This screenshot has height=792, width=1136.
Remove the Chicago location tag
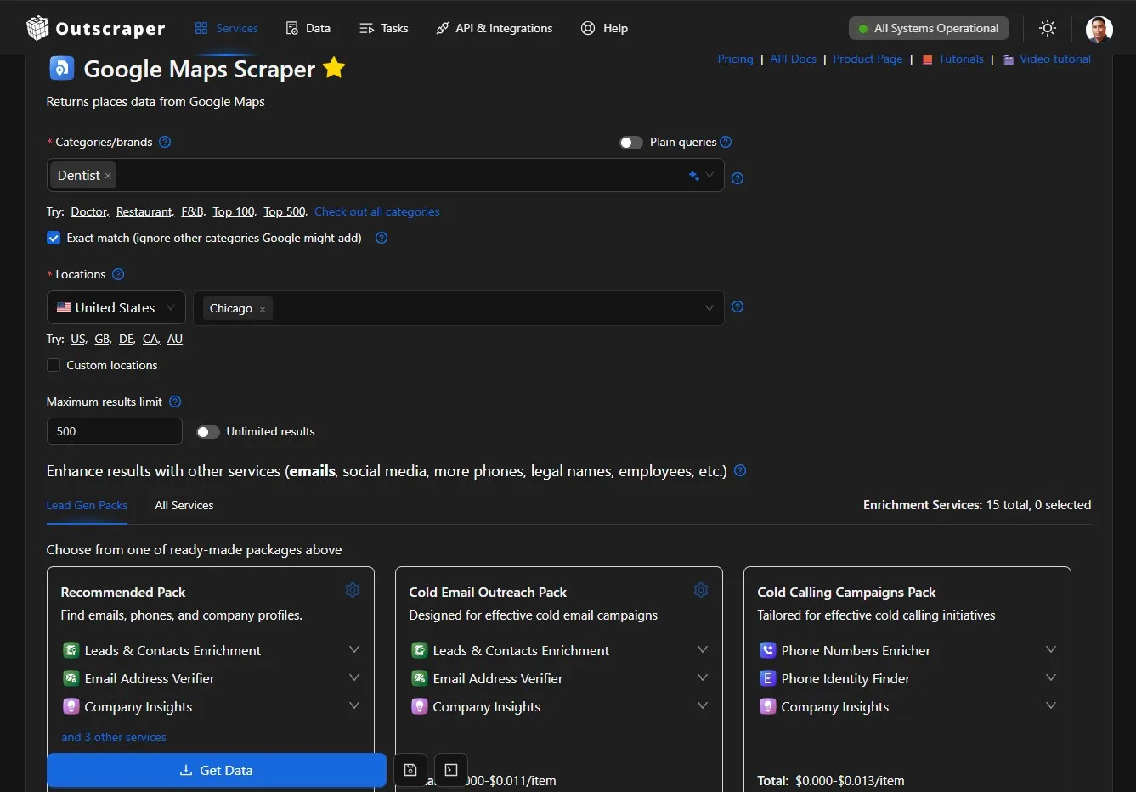point(263,309)
